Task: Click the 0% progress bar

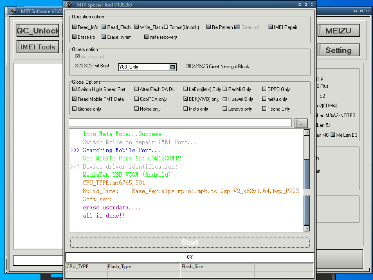Action: pos(190,257)
